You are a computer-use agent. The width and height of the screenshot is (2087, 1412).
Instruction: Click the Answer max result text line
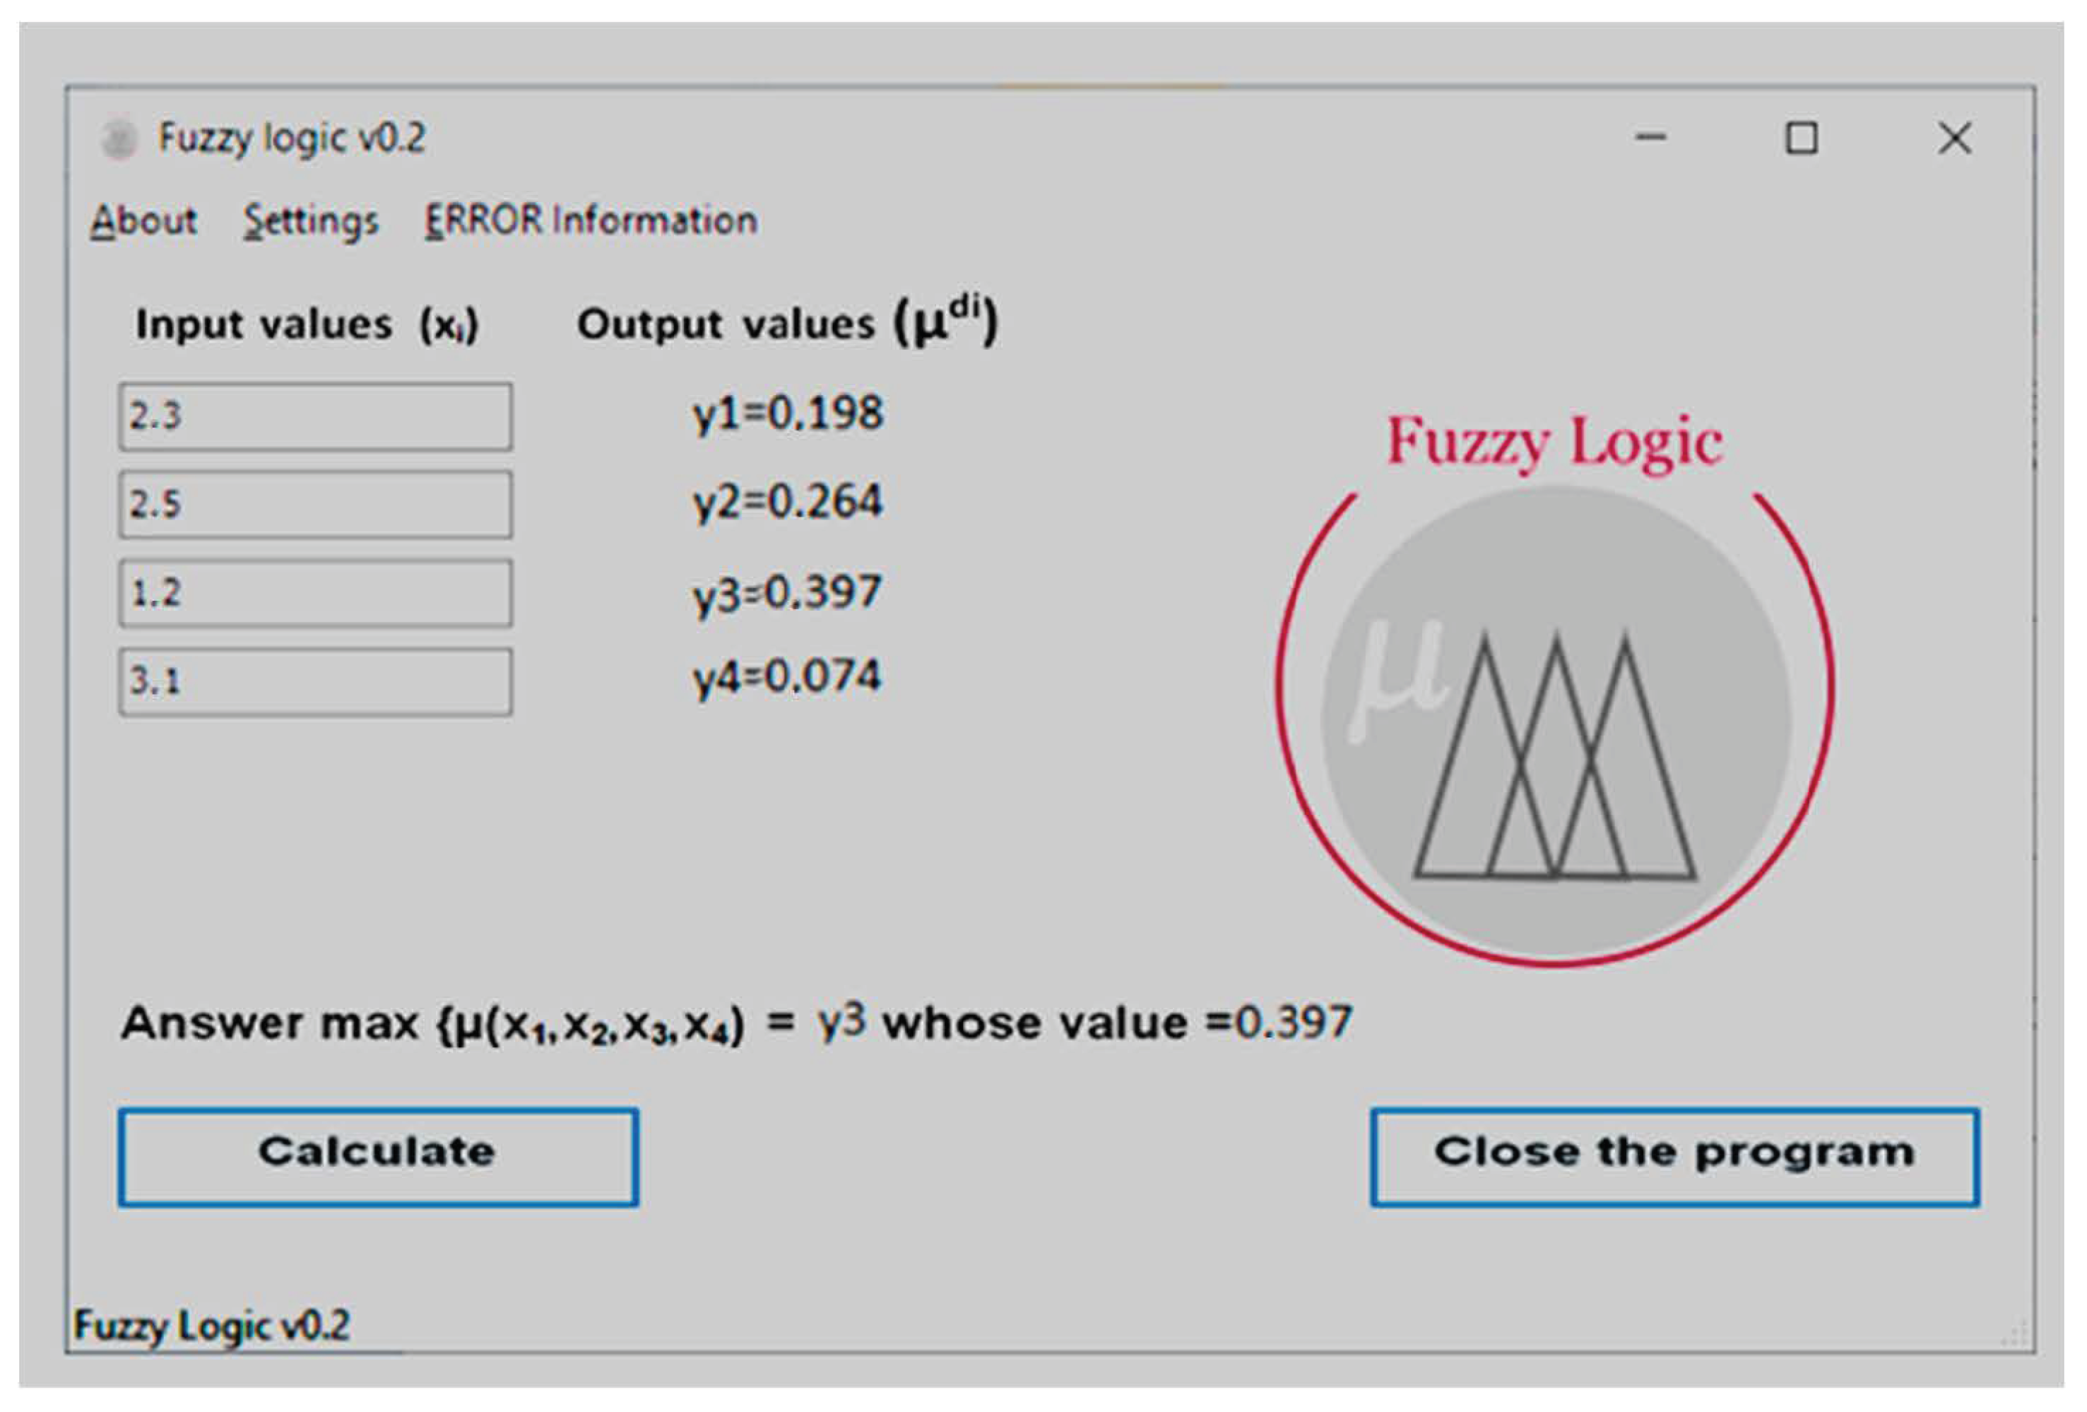coord(736,1023)
